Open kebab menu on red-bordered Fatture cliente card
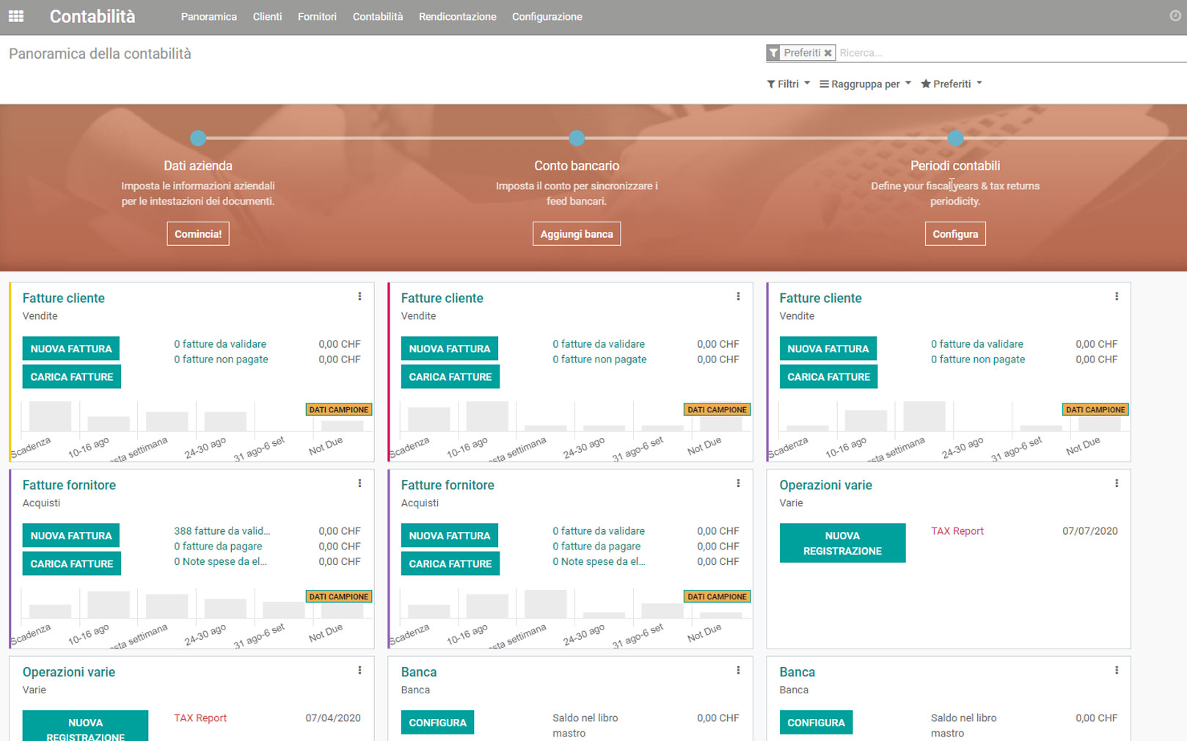 coord(738,296)
